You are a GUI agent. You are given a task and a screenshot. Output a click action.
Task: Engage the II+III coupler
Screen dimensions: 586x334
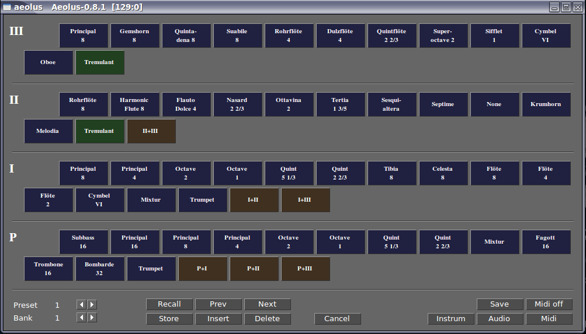[x=151, y=131]
